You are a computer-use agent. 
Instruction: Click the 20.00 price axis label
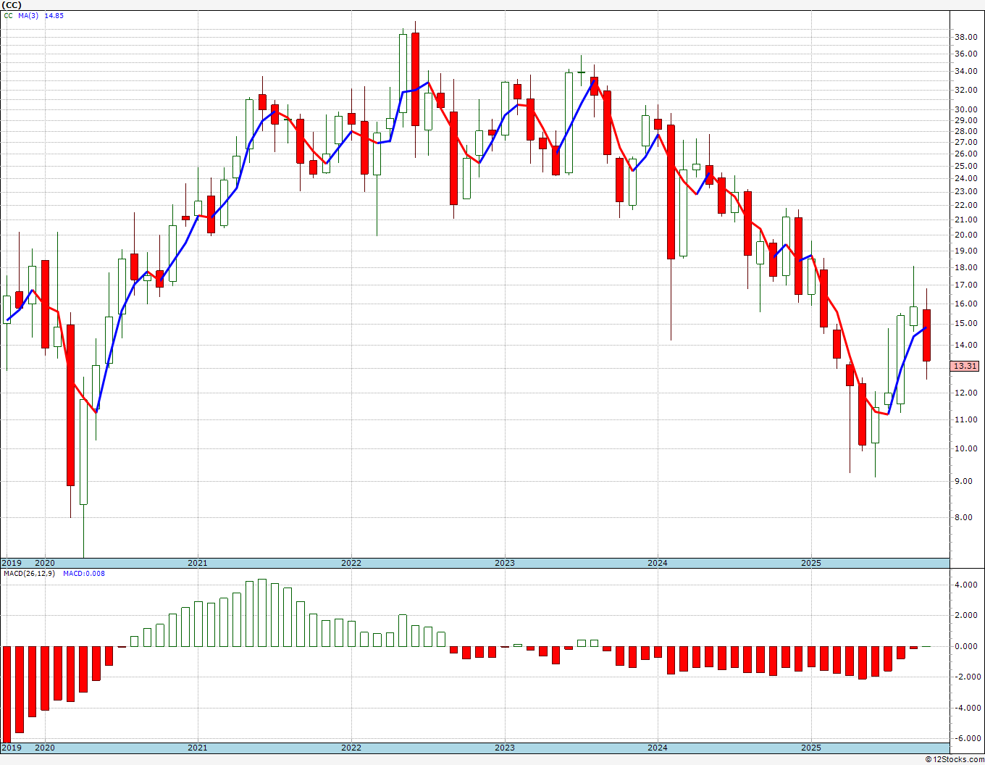click(965, 235)
